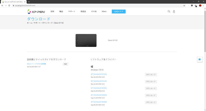Open the サポート menu
Image resolution: width=206 pixels, height=111 pixels.
click(72, 12)
